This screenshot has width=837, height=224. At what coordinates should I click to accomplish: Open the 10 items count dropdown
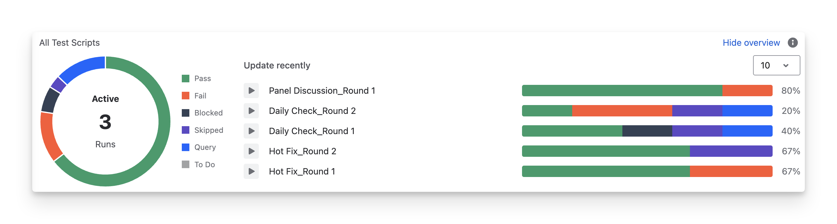776,65
